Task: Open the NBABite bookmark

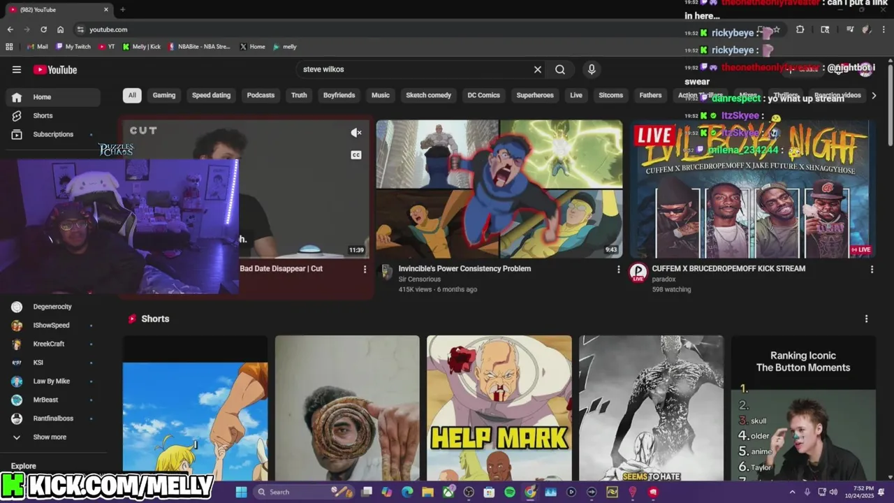Action: (200, 47)
